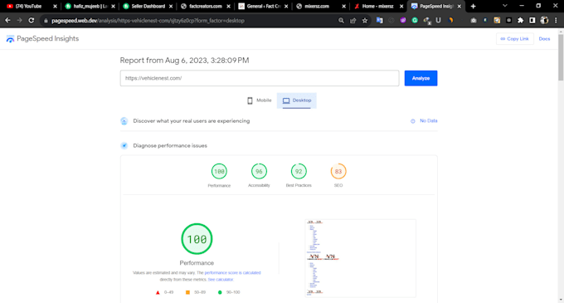Close the mixersz.com tab

[x=344, y=6]
